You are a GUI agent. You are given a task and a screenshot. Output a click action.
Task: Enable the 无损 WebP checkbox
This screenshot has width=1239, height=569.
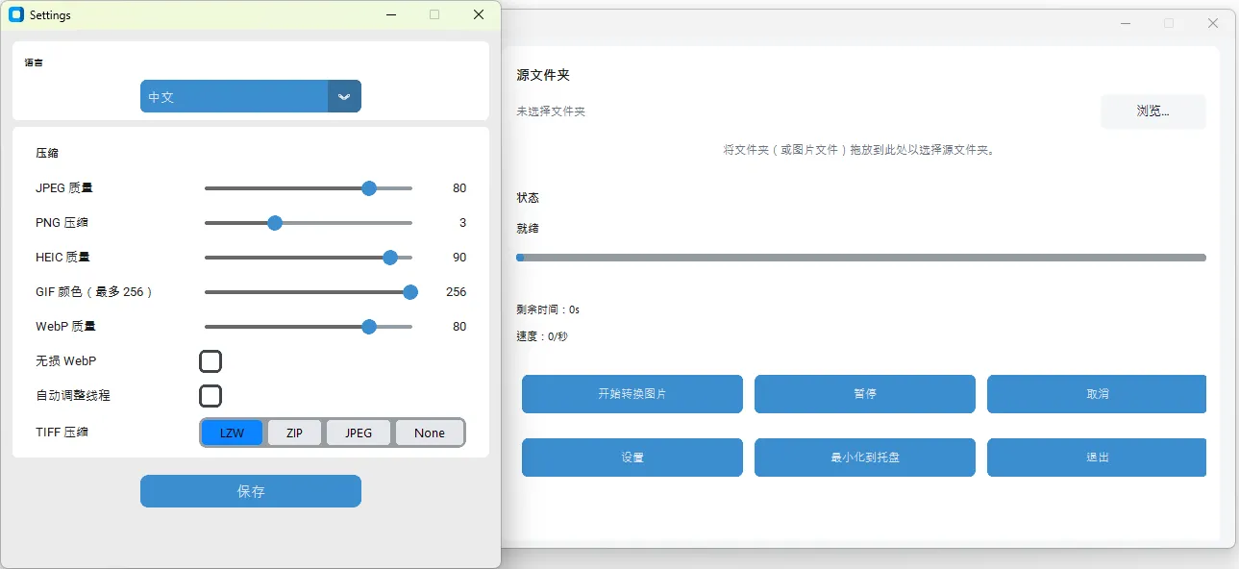click(x=211, y=361)
